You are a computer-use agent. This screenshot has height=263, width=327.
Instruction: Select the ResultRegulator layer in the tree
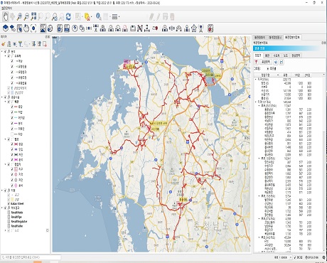19,221
